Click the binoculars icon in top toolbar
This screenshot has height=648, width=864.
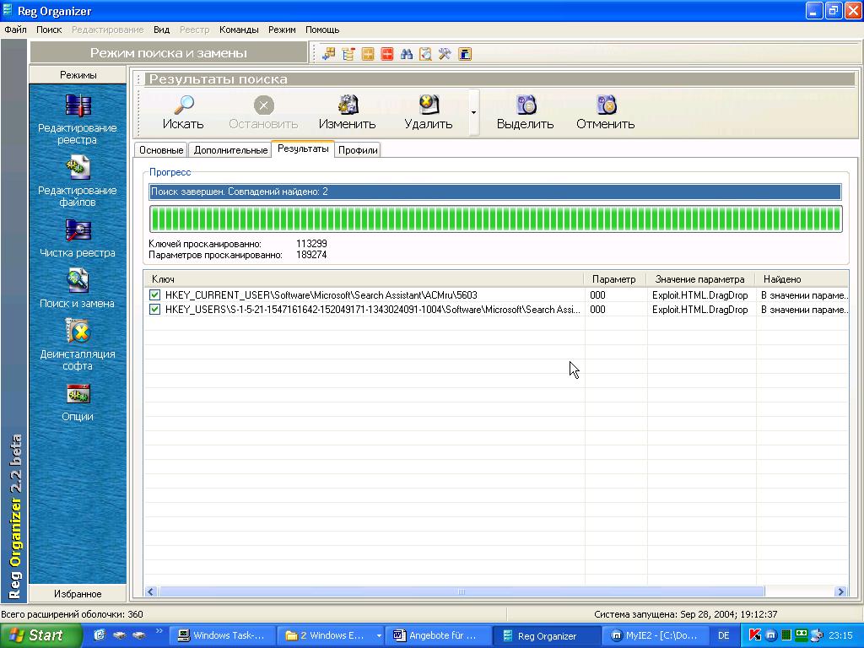pos(407,54)
